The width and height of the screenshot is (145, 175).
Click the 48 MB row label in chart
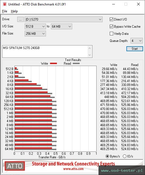click(x=9, y=145)
